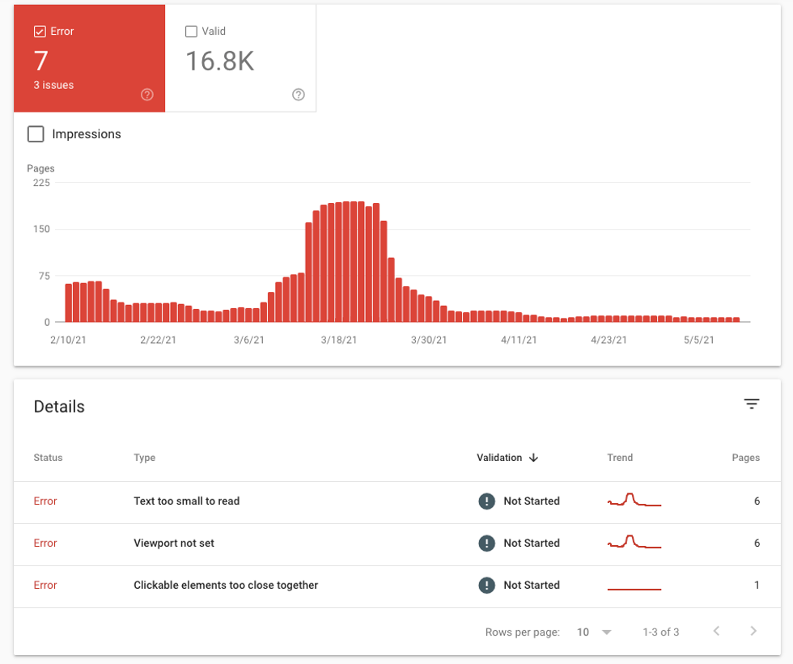Open the Rows per page dropdown
This screenshot has width=793, height=664.
[x=594, y=632]
